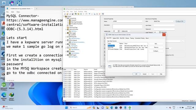Click weather widget in taskbar
This screenshot has height=110, width=196.
tap(7, 108)
